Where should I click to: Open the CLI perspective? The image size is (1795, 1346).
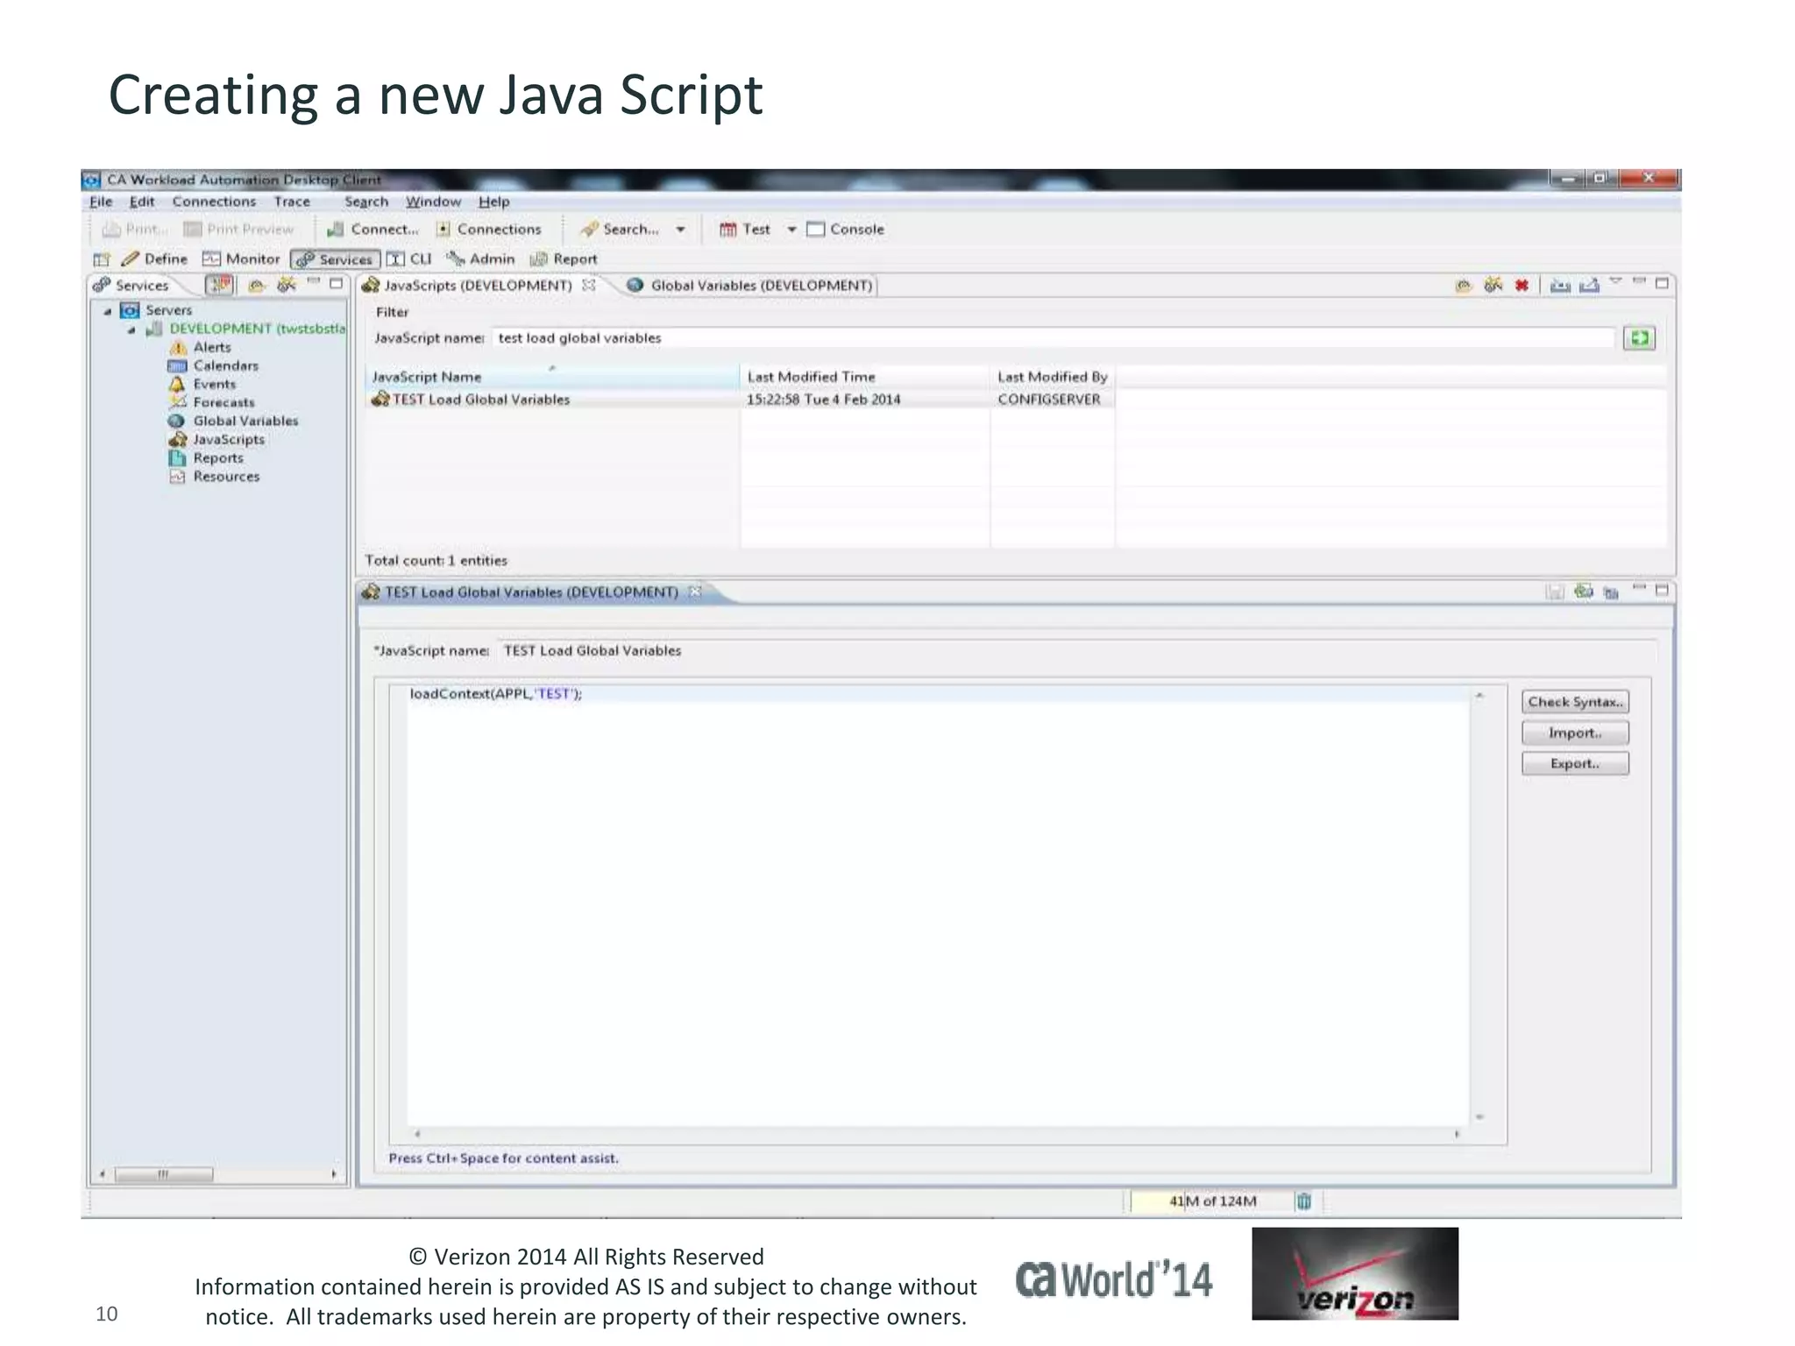[x=409, y=259]
